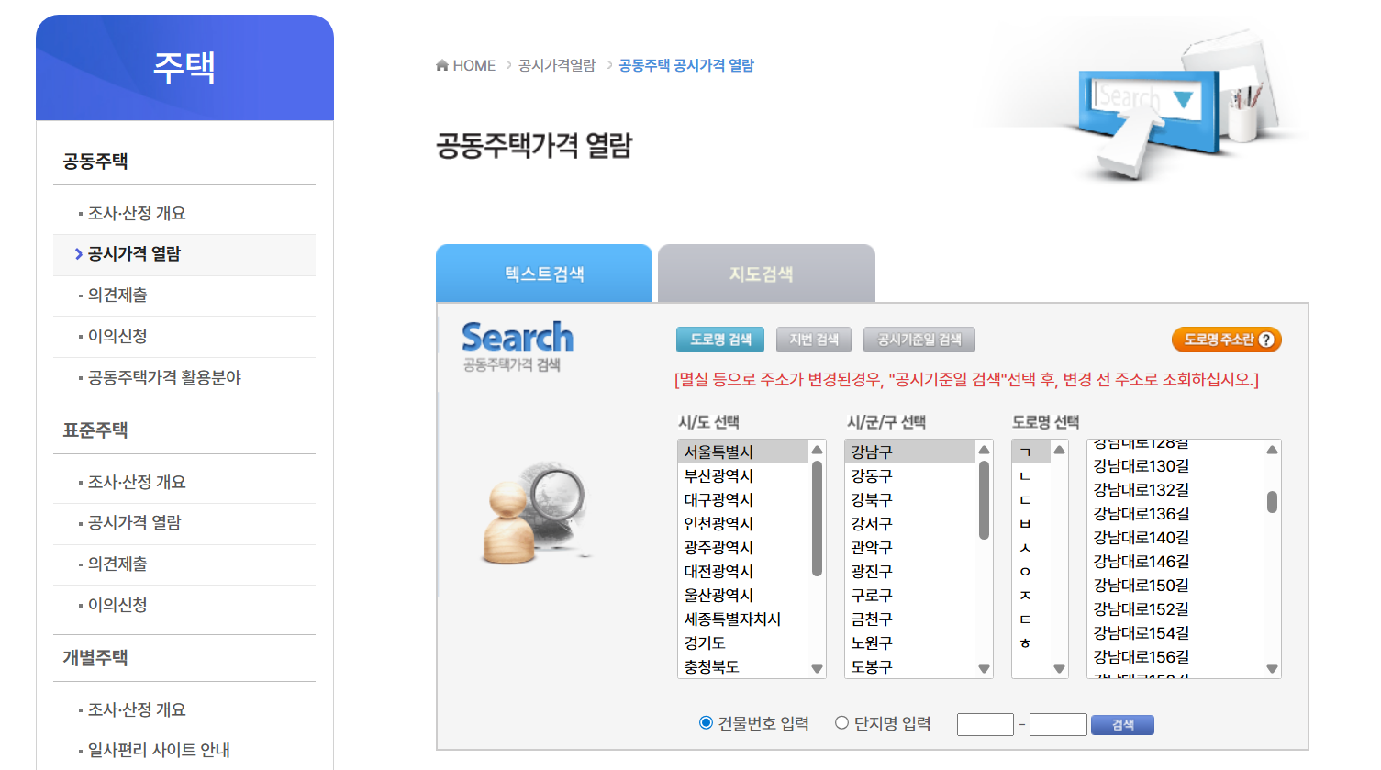The height and width of the screenshot is (770, 1381).
Task: Open the 텍스트검색 tab
Action: click(543, 273)
